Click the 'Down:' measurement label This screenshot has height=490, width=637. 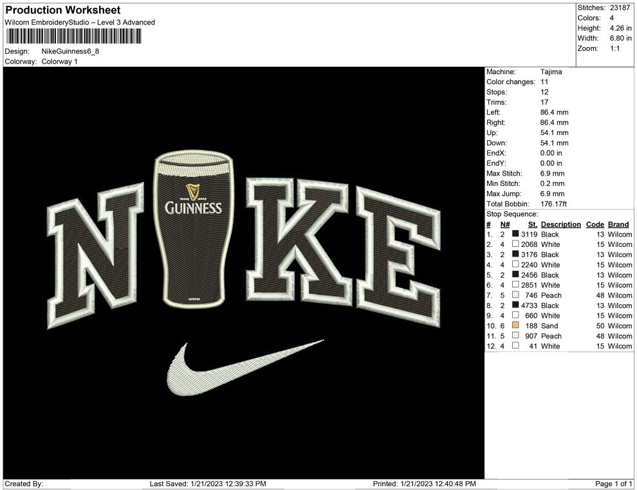[x=497, y=143]
